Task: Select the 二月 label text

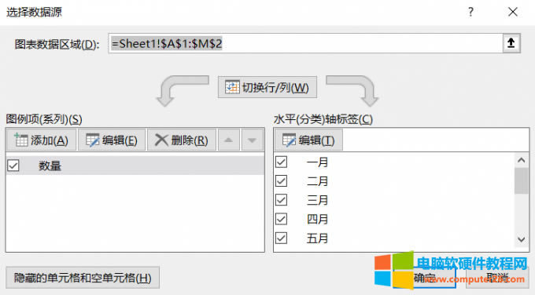Action: click(x=317, y=181)
